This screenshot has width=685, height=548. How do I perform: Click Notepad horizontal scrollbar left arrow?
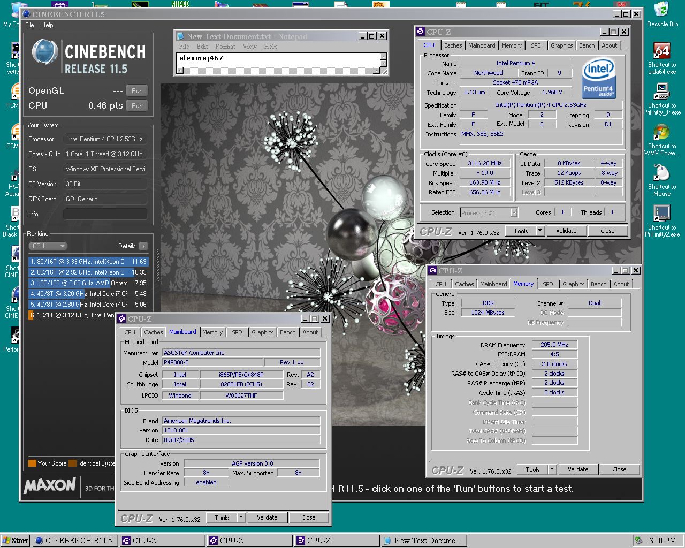click(180, 71)
